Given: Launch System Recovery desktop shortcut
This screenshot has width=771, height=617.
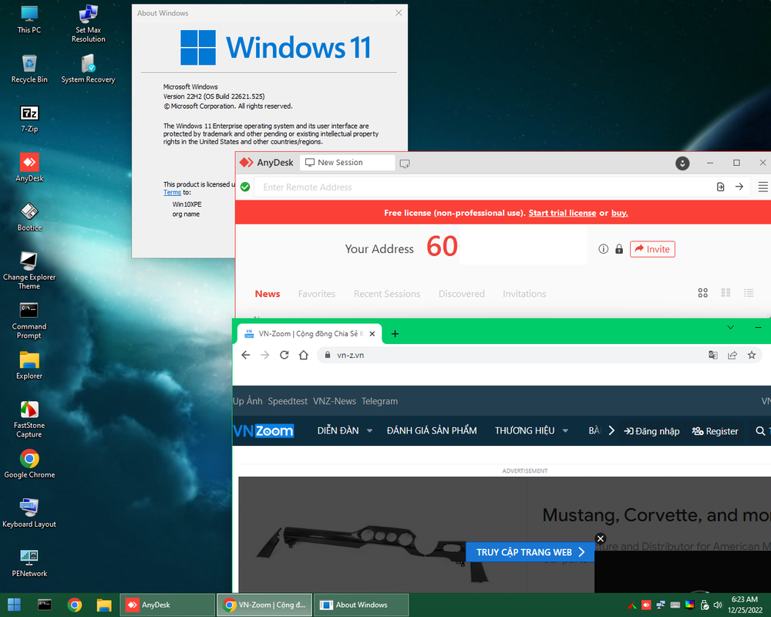Looking at the screenshot, I should pos(88,69).
